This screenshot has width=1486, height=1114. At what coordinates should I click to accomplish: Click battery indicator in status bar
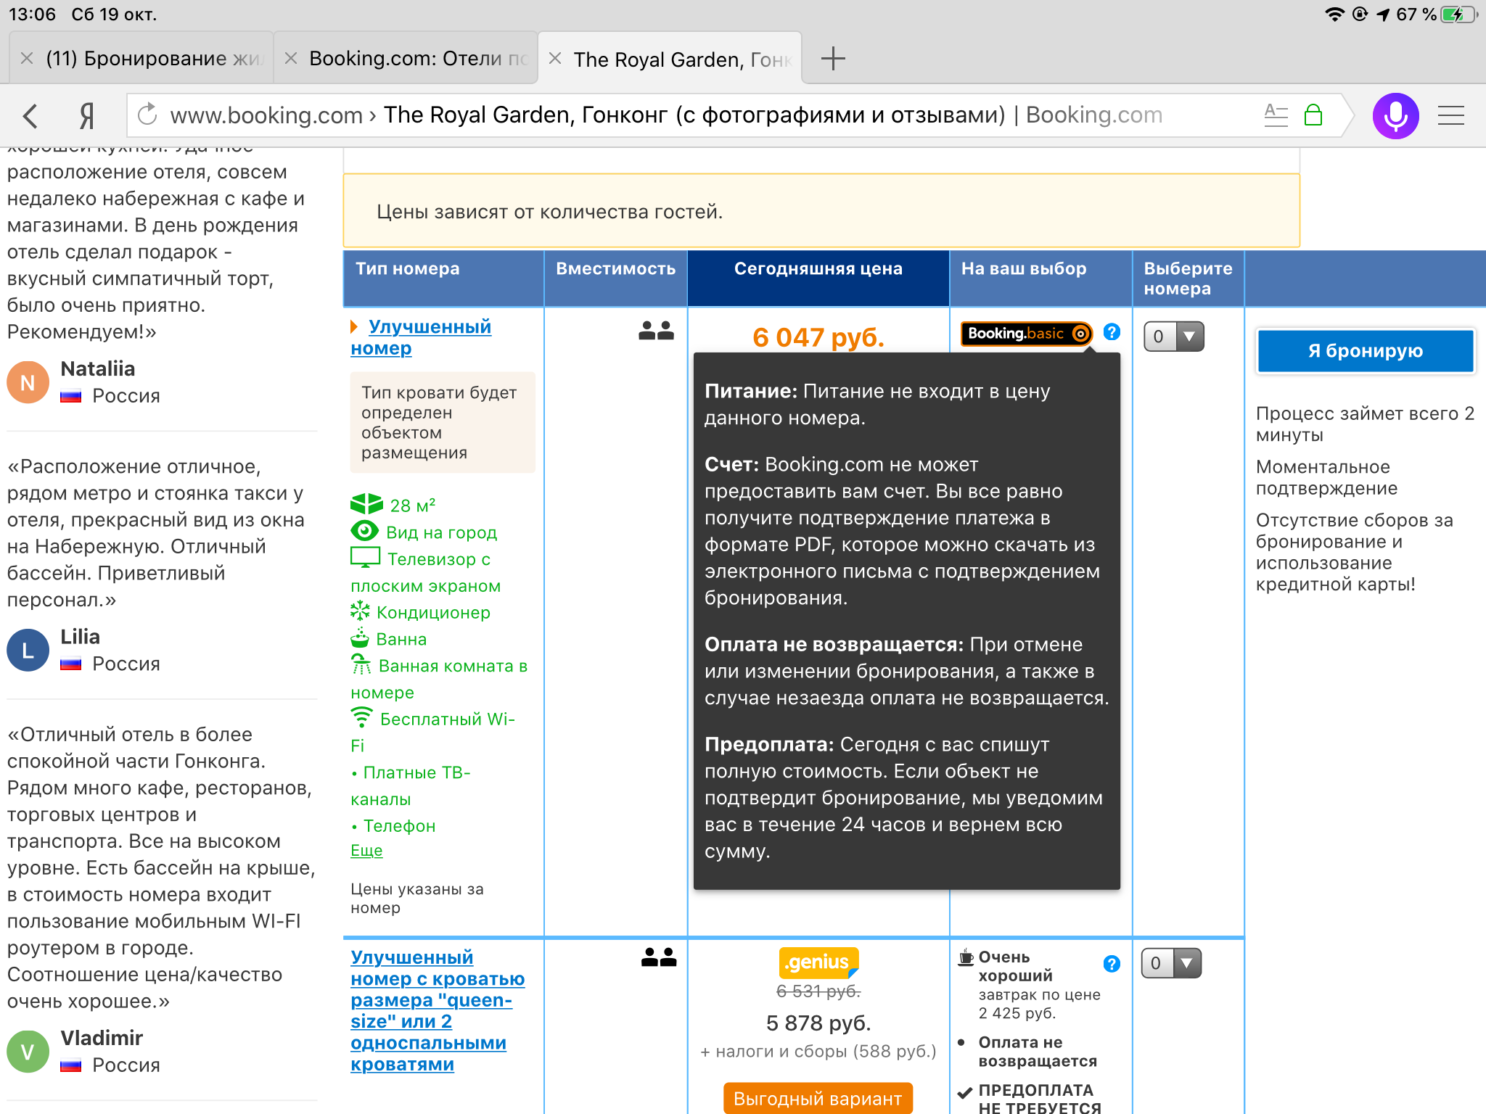point(1459,15)
